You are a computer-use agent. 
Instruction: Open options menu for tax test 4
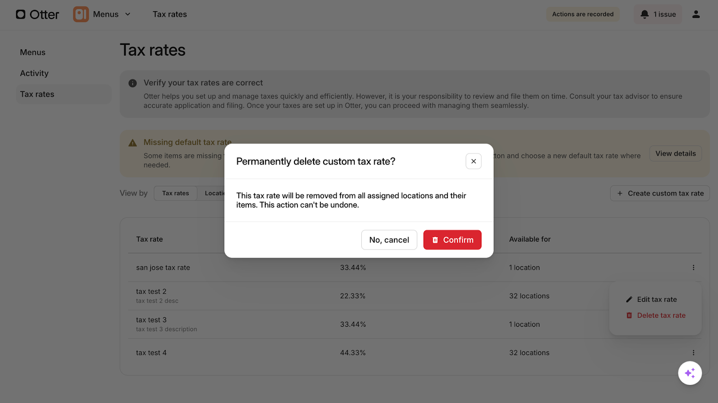click(693, 353)
